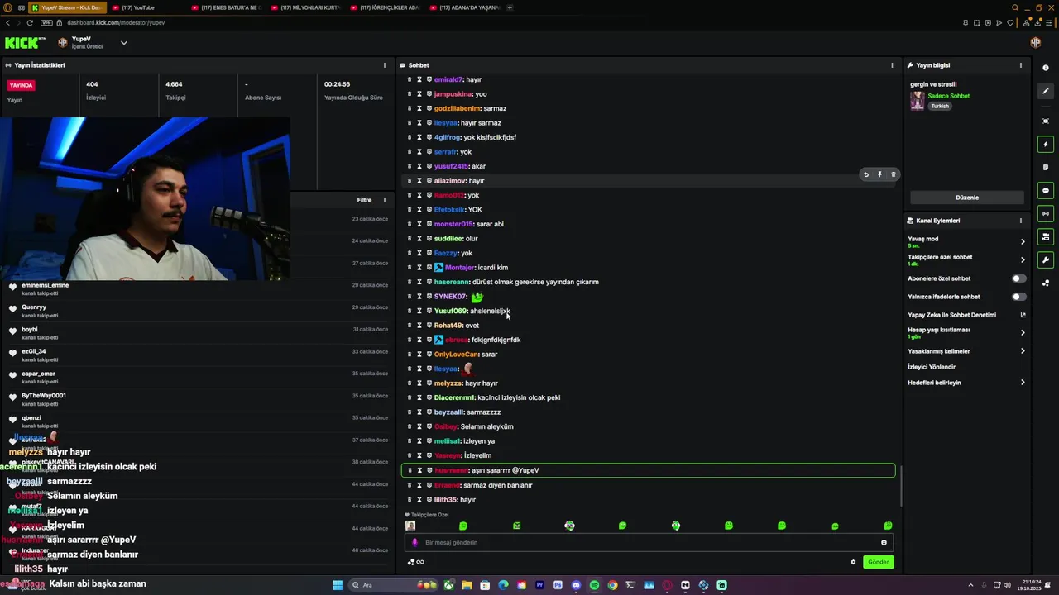
Task: Click the Filtre button
Action: click(364, 200)
